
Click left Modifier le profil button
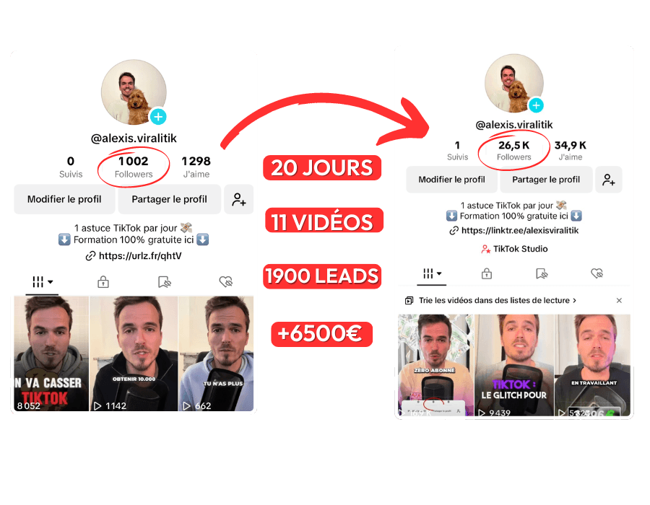tap(64, 199)
